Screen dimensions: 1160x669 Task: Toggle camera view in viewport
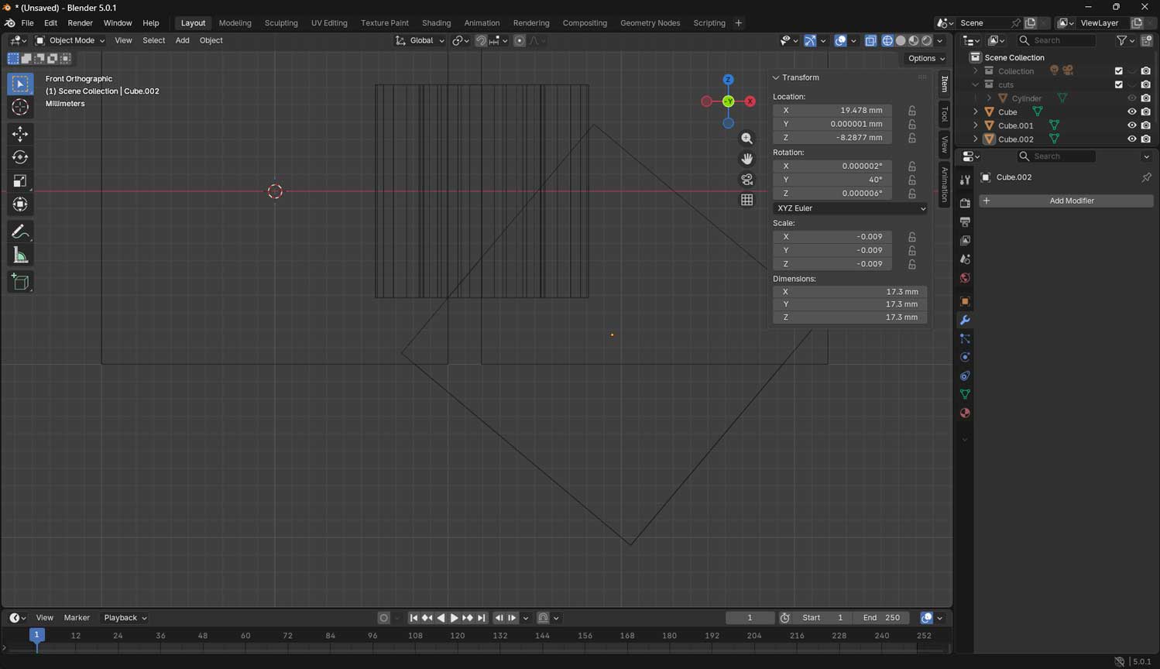pos(746,180)
